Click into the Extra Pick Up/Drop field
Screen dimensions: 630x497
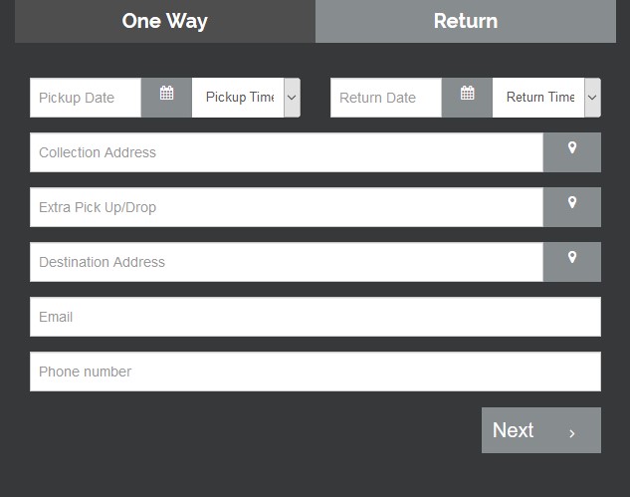287,207
